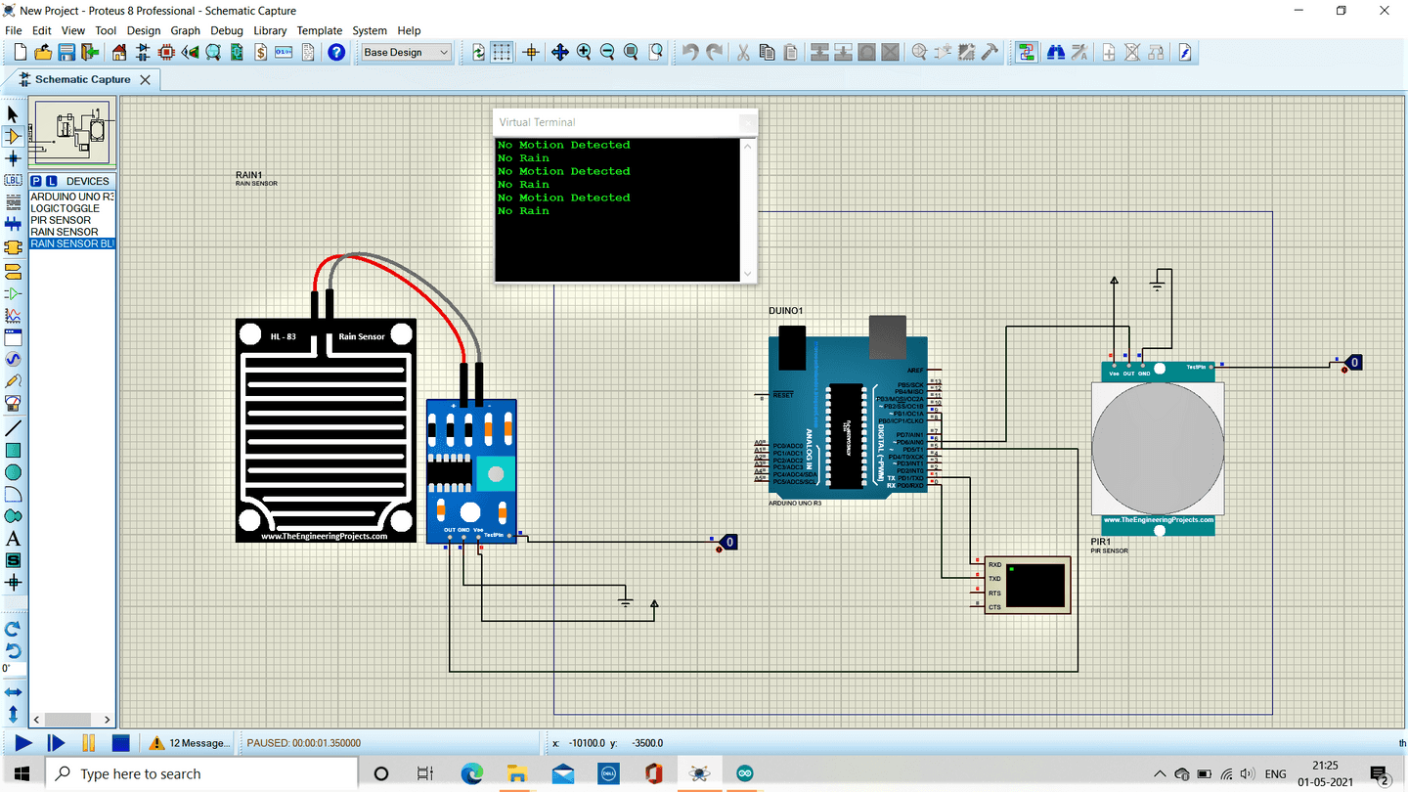Click the Zoom Out magnifier icon
Screen dimensions: 1408x792
coord(607,52)
